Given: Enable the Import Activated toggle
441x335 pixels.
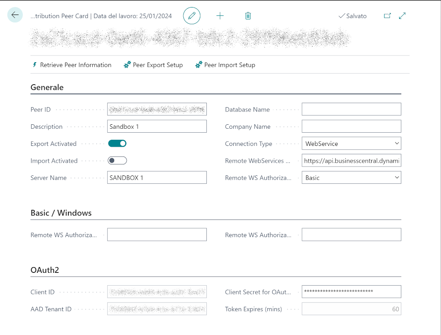Looking at the screenshot, I should click(117, 160).
